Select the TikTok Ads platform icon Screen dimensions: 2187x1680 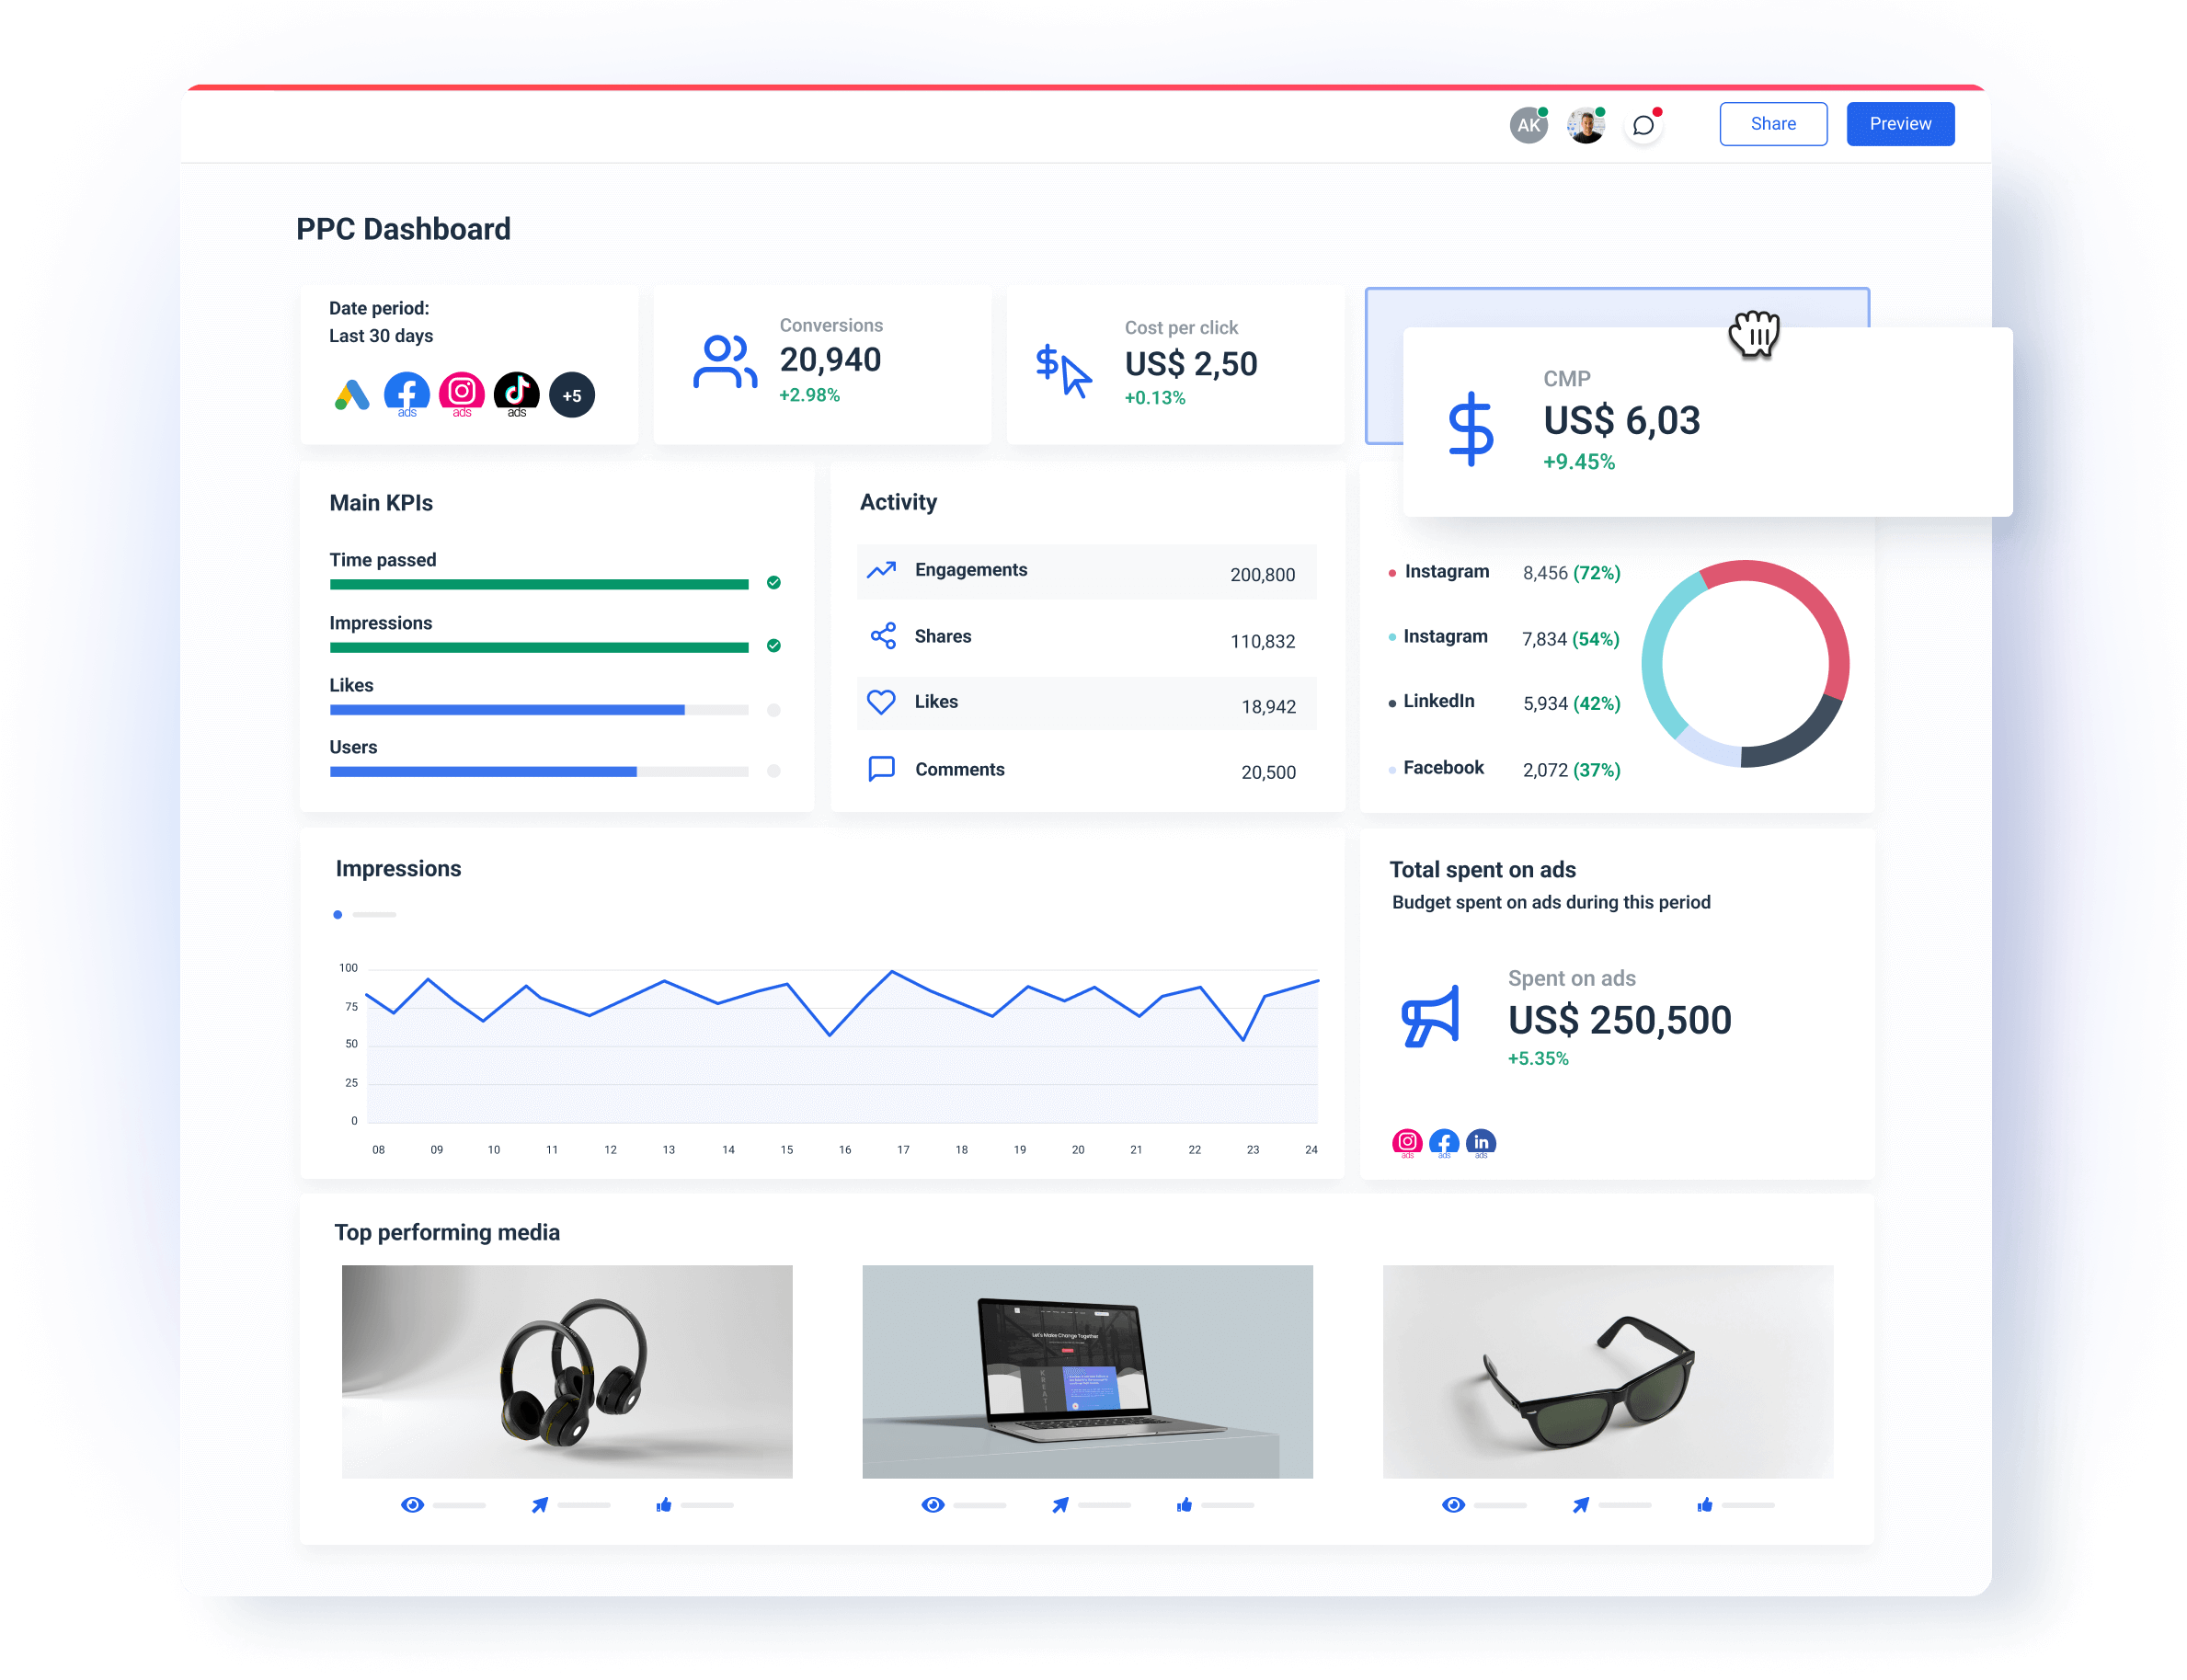click(x=517, y=393)
